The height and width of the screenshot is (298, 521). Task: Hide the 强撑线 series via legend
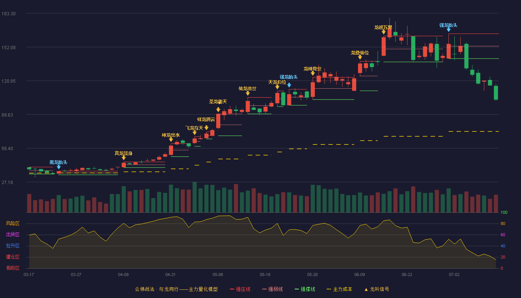pos(305,289)
